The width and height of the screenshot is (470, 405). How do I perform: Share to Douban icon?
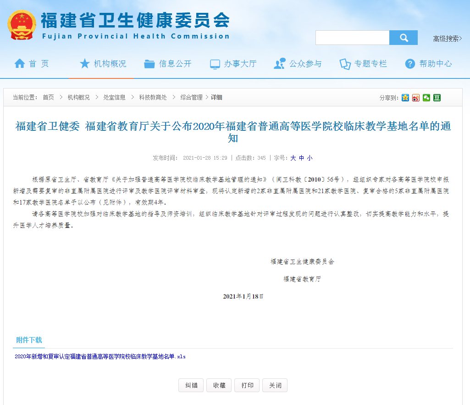pyautogui.click(x=437, y=98)
